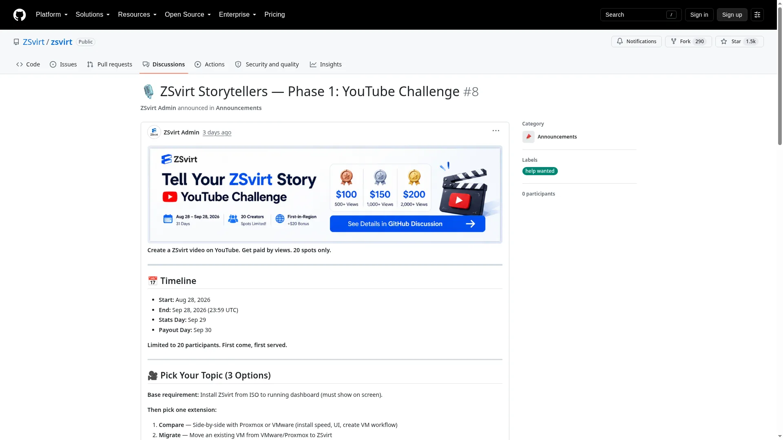Viewport: 783px width, 440px height.
Task: Expand the Enterprise menu
Action: tap(237, 15)
